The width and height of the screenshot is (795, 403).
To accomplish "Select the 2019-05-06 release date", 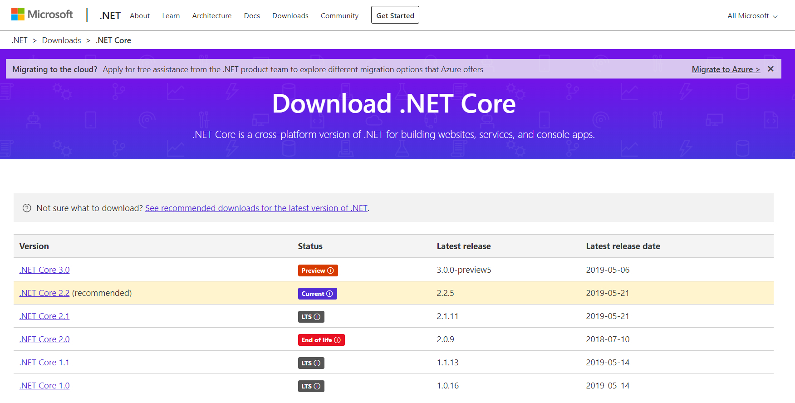I will coord(608,270).
